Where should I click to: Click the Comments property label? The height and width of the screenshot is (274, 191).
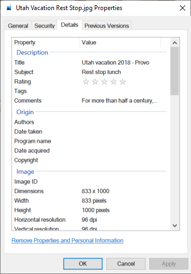pyautogui.click(x=28, y=101)
